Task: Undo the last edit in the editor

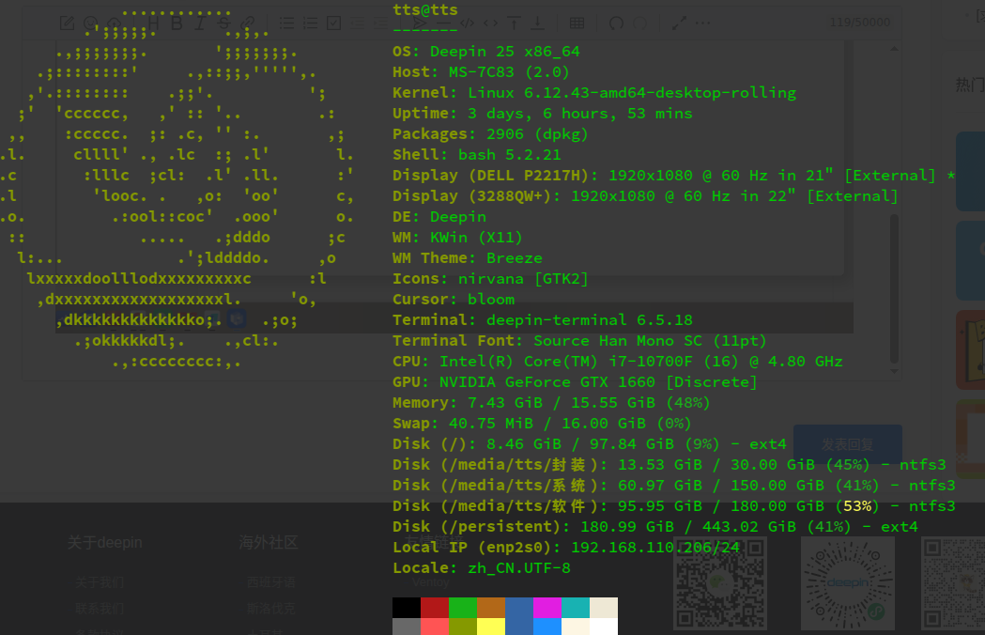Action: [616, 23]
